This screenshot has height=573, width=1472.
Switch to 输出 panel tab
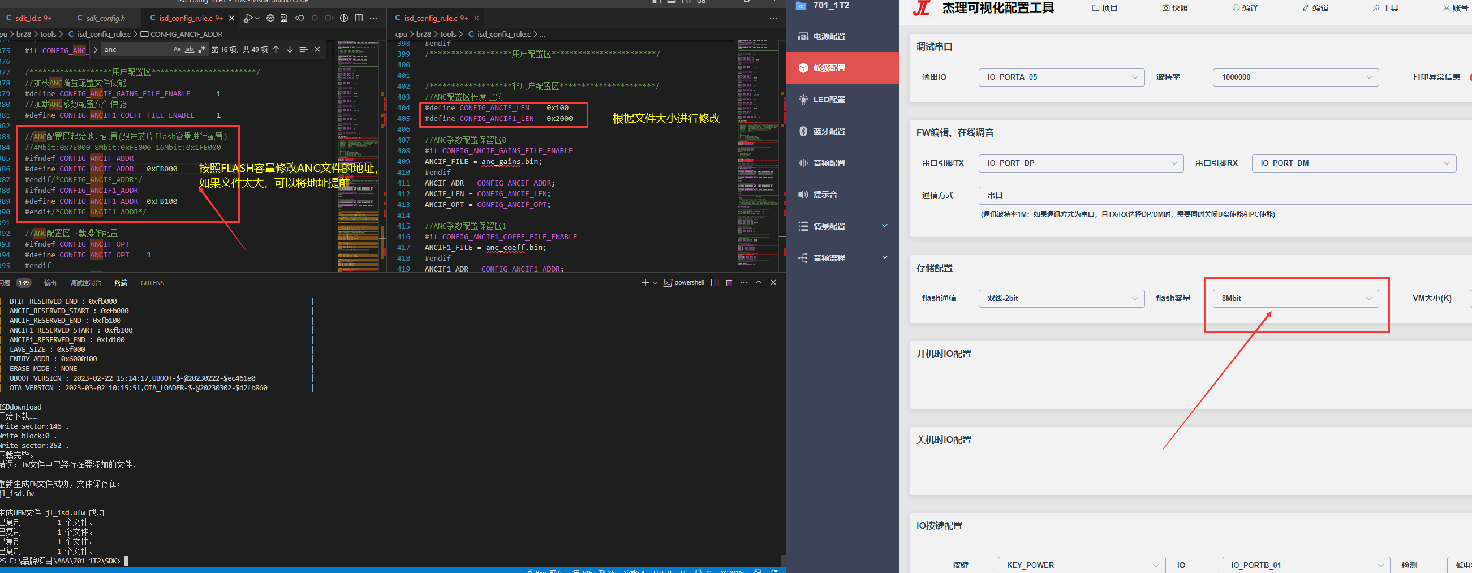click(x=50, y=283)
